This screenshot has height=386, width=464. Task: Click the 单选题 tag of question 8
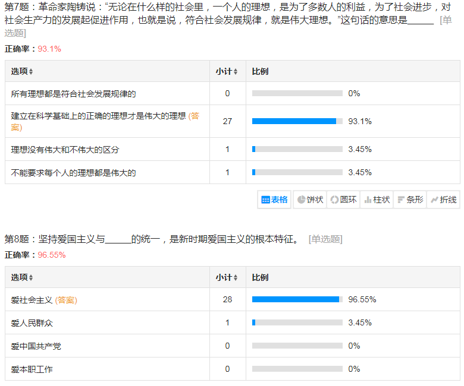tap(325, 239)
